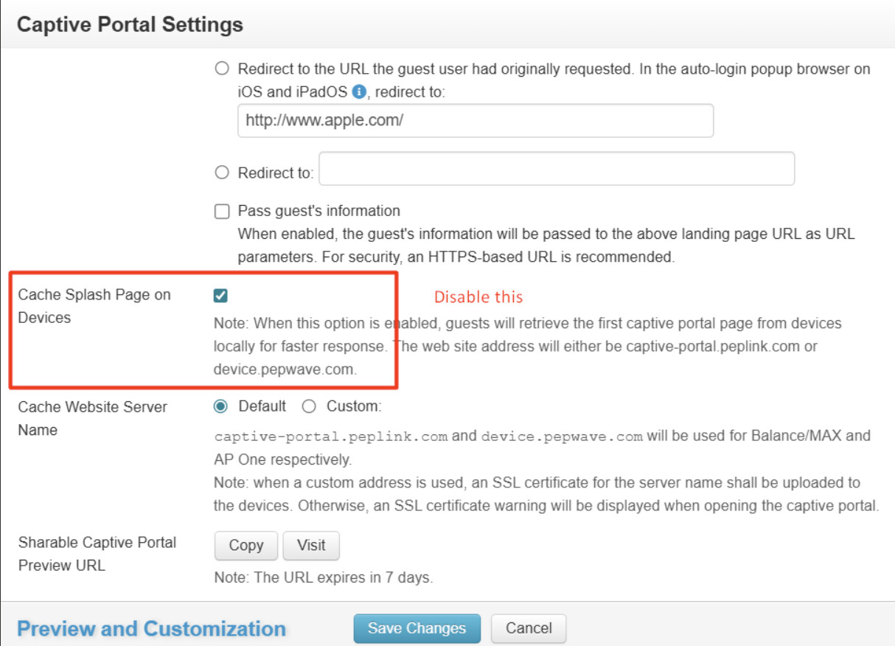The width and height of the screenshot is (895, 646).
Task: Click the http://www.apple.com/ URL field
Action: tap(476, 121)
